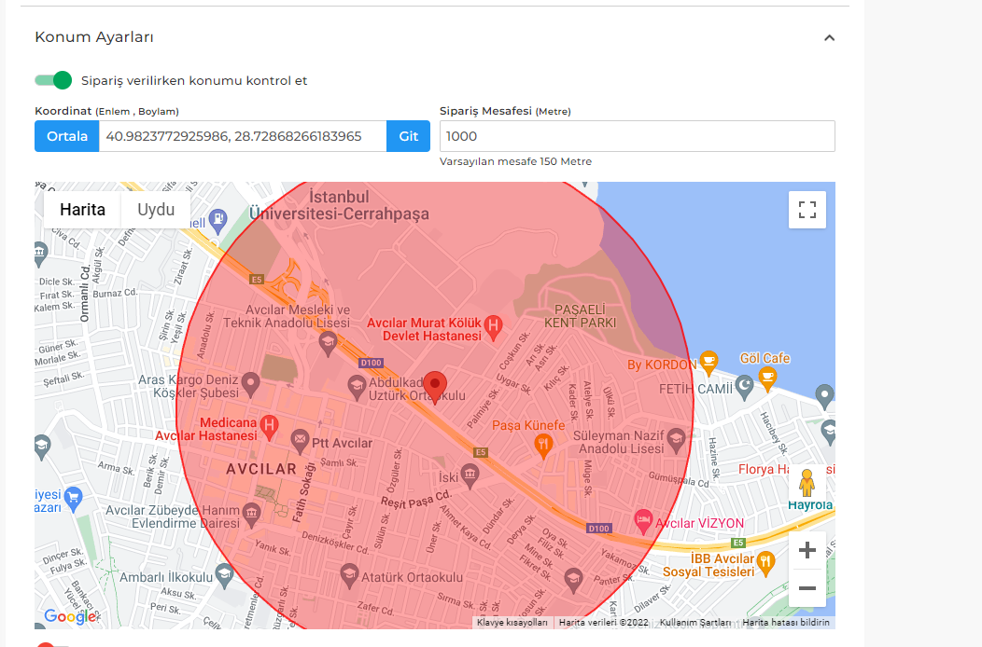Select Medicana Avcılar Hastanesi marker
The width and height of the screenshot is (982, 647).
pos(269,427)
